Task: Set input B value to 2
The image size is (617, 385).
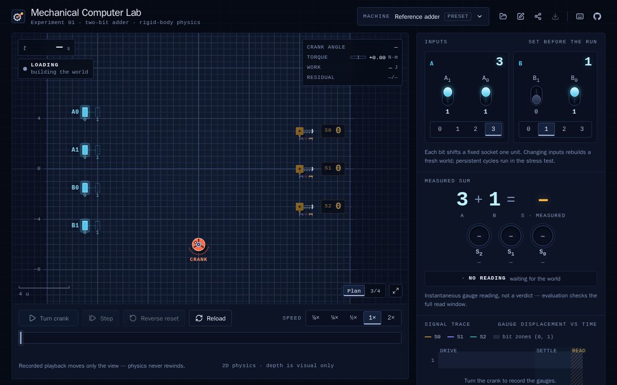Action: pyautogui.click(x=564, y=129)
